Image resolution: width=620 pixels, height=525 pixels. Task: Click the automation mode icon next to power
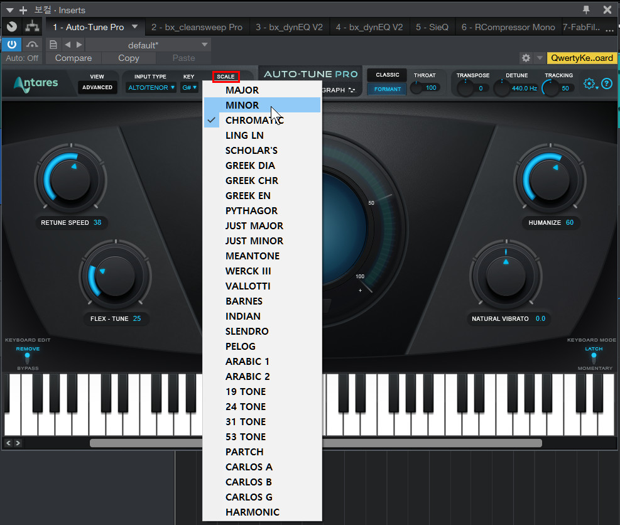(32, 45)
